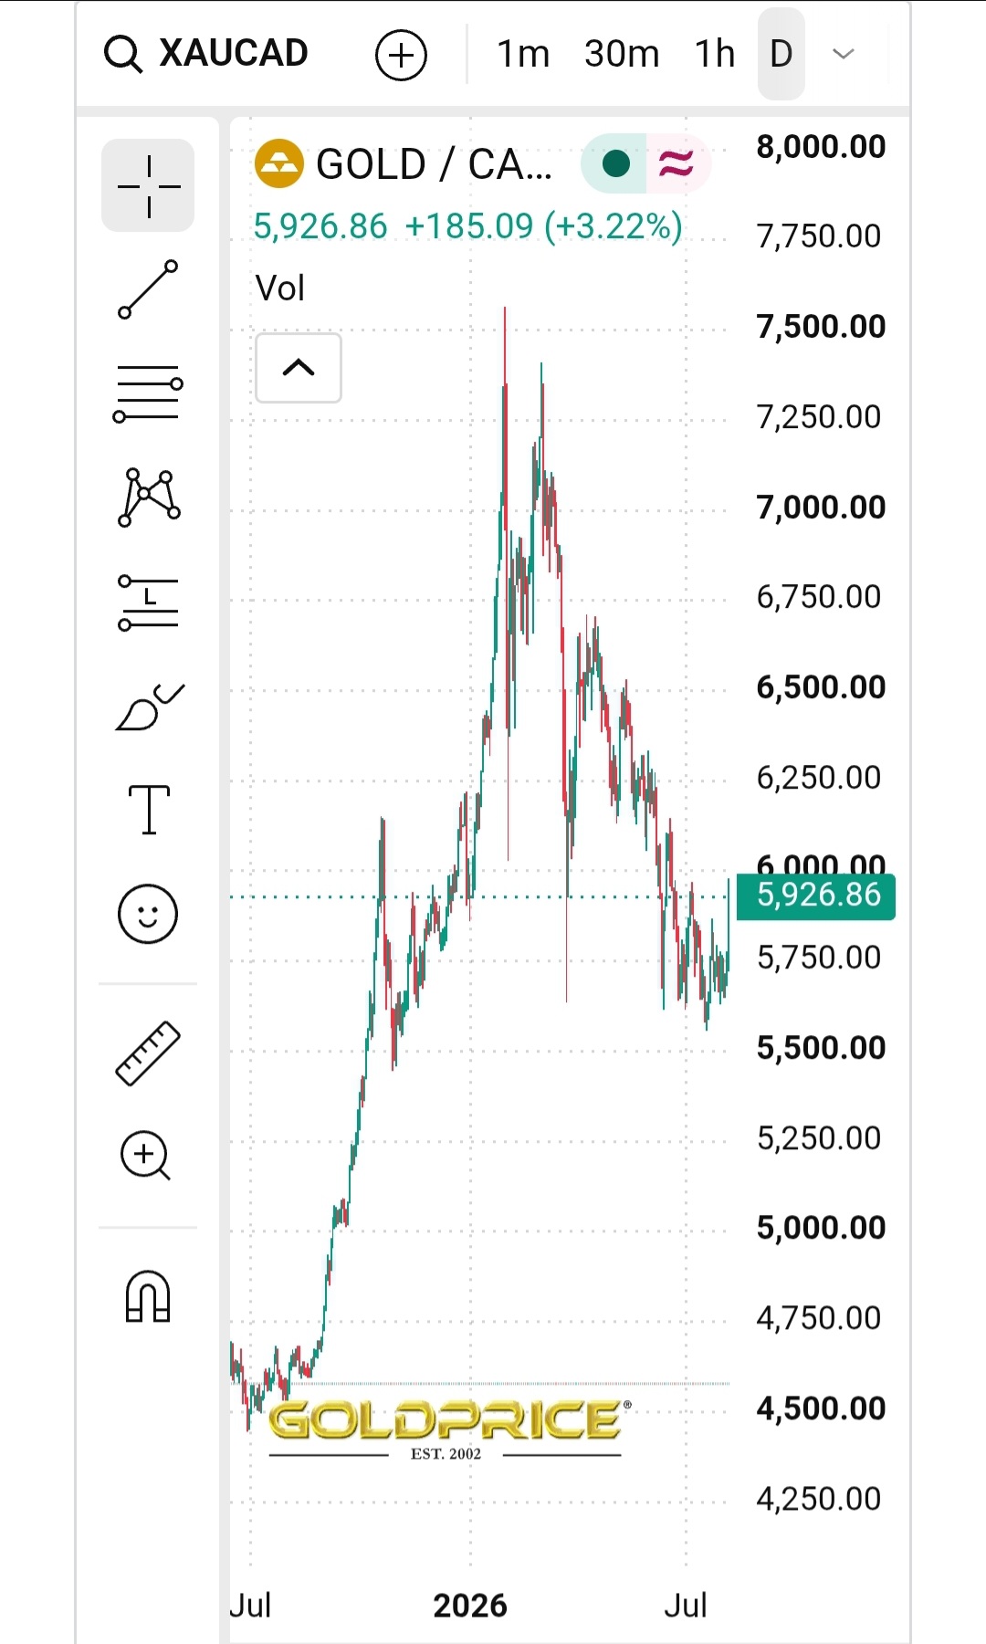Viewport: 986px width, 1644px height.
Task: Select the trend line drawing tool
Action: (148, 289)
